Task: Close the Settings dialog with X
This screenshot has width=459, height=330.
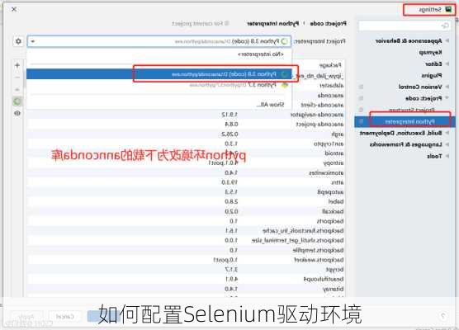Action: (x=14, y=9)
